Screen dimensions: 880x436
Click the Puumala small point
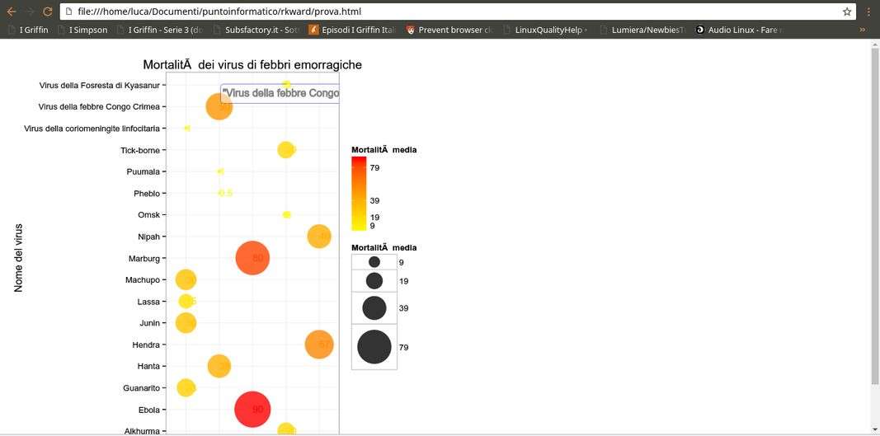[220, 171]
